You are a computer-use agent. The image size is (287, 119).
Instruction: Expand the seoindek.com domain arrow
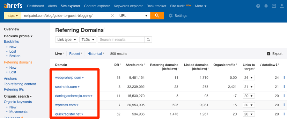coord(79,87)
